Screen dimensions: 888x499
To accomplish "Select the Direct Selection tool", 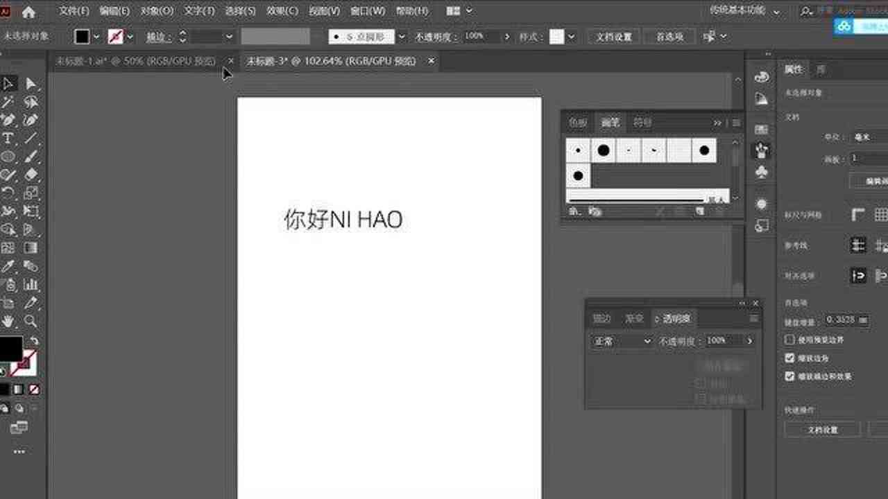I will click(31, 84).
